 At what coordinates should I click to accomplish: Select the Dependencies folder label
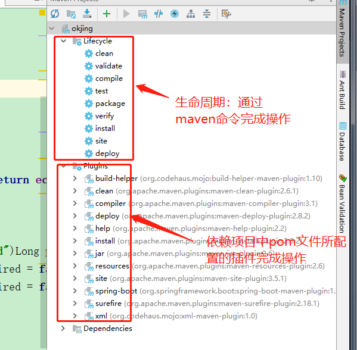click(108, 329)
